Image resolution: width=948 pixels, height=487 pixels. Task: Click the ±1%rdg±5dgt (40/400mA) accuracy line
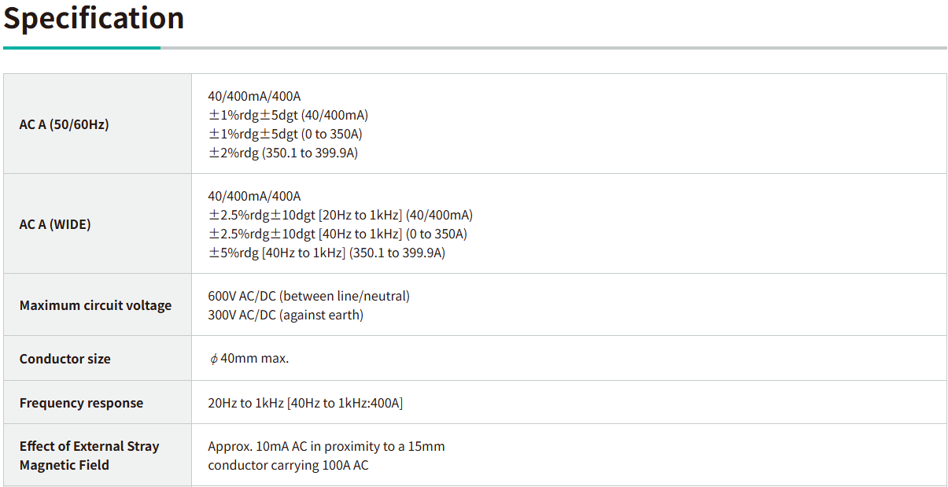[288, 115]
